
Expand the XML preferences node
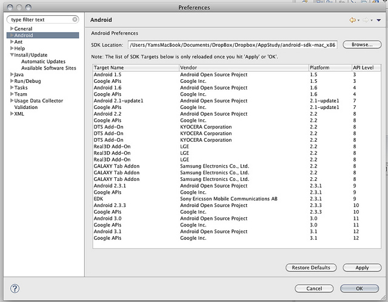point(12,114)
